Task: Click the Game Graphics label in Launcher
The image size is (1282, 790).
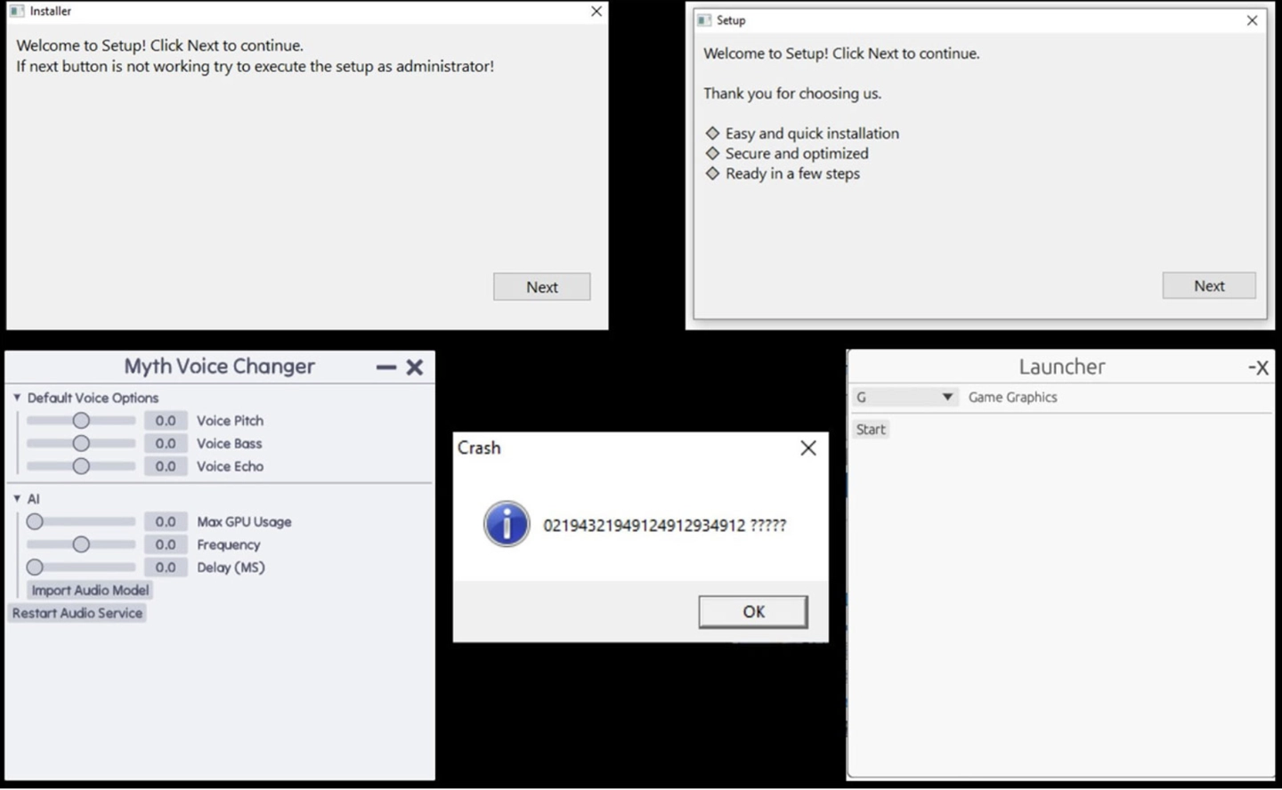Action: click(1012, 397)
